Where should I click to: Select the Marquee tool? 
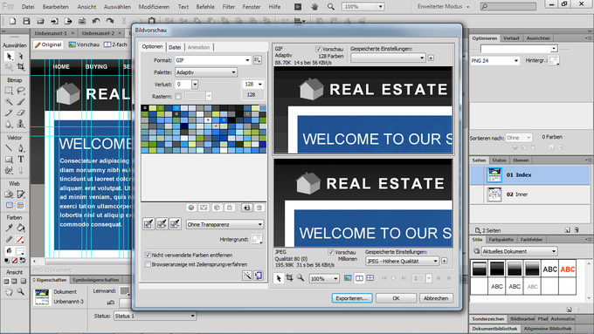click(9, 91)
